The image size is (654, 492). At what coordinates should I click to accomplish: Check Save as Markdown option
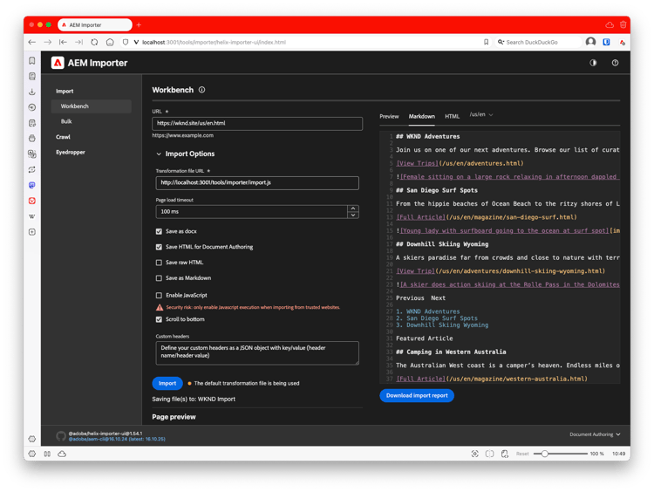[x=159, y=278]
